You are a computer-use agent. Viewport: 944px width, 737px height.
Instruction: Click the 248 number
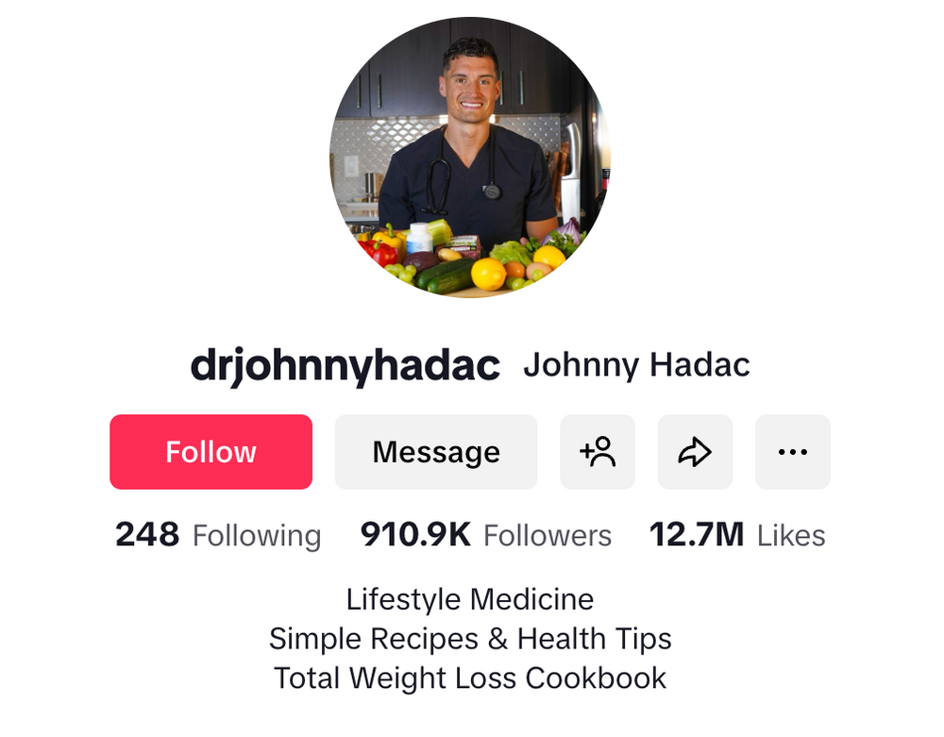147,535
